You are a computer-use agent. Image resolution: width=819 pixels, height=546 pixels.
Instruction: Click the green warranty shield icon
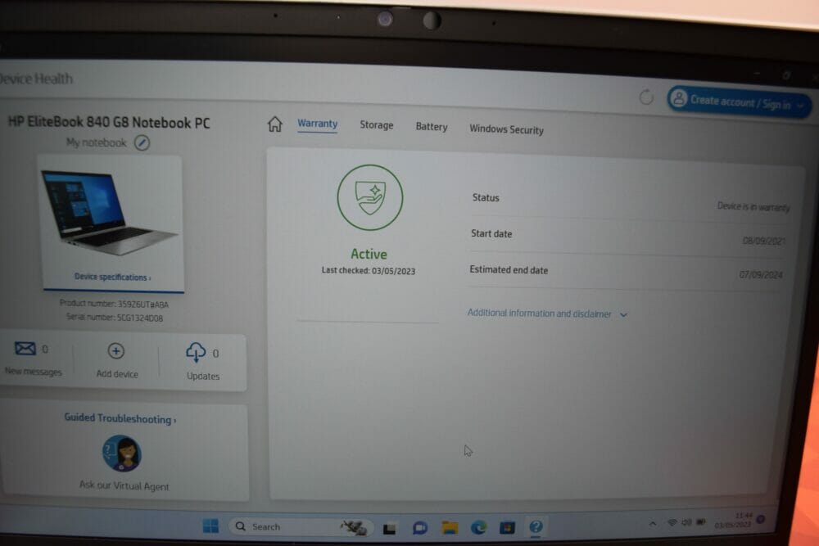click(370, 197)
